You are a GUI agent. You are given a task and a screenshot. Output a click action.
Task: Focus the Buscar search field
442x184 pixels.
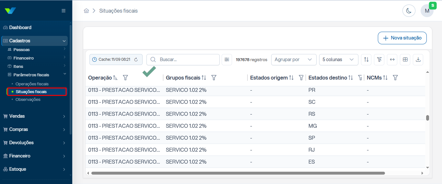[x=183, y=60]
